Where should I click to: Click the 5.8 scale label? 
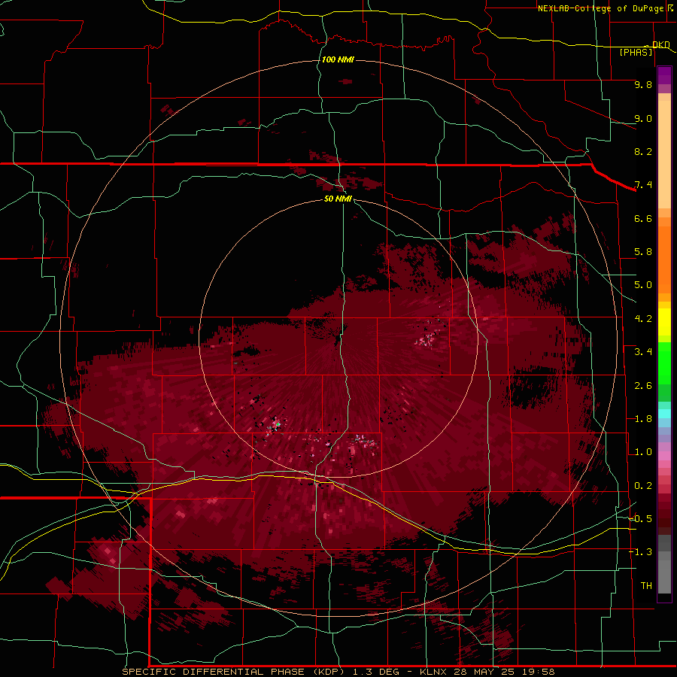point(643,252)
